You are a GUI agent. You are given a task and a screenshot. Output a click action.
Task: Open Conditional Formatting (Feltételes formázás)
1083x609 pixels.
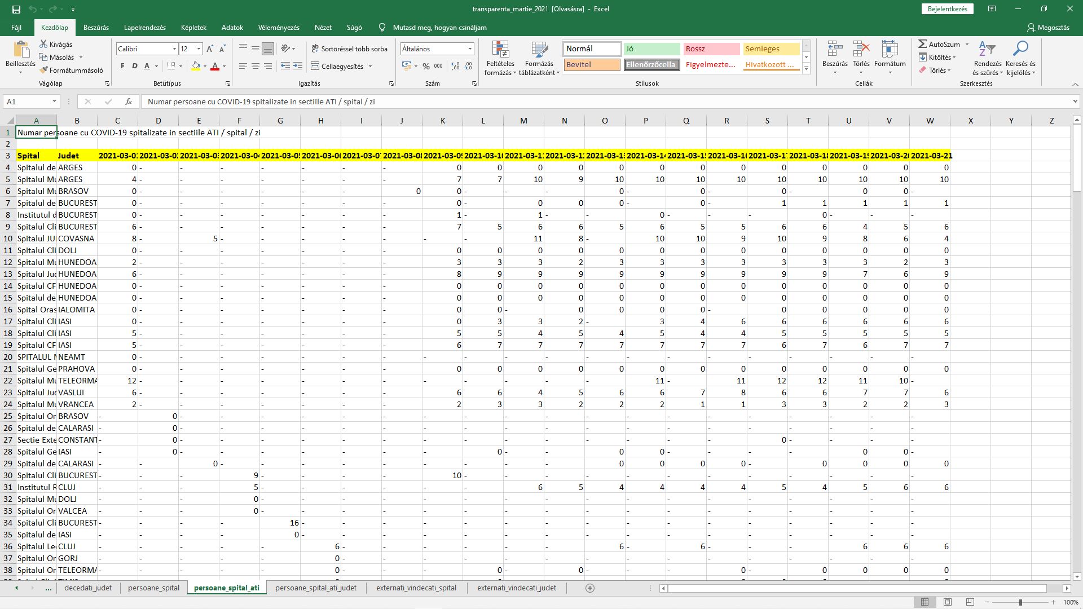[x=500, y=58]
